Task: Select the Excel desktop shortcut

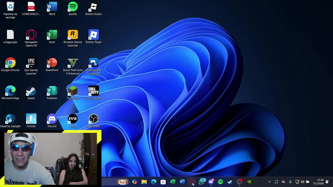Action: pos(52,37)
